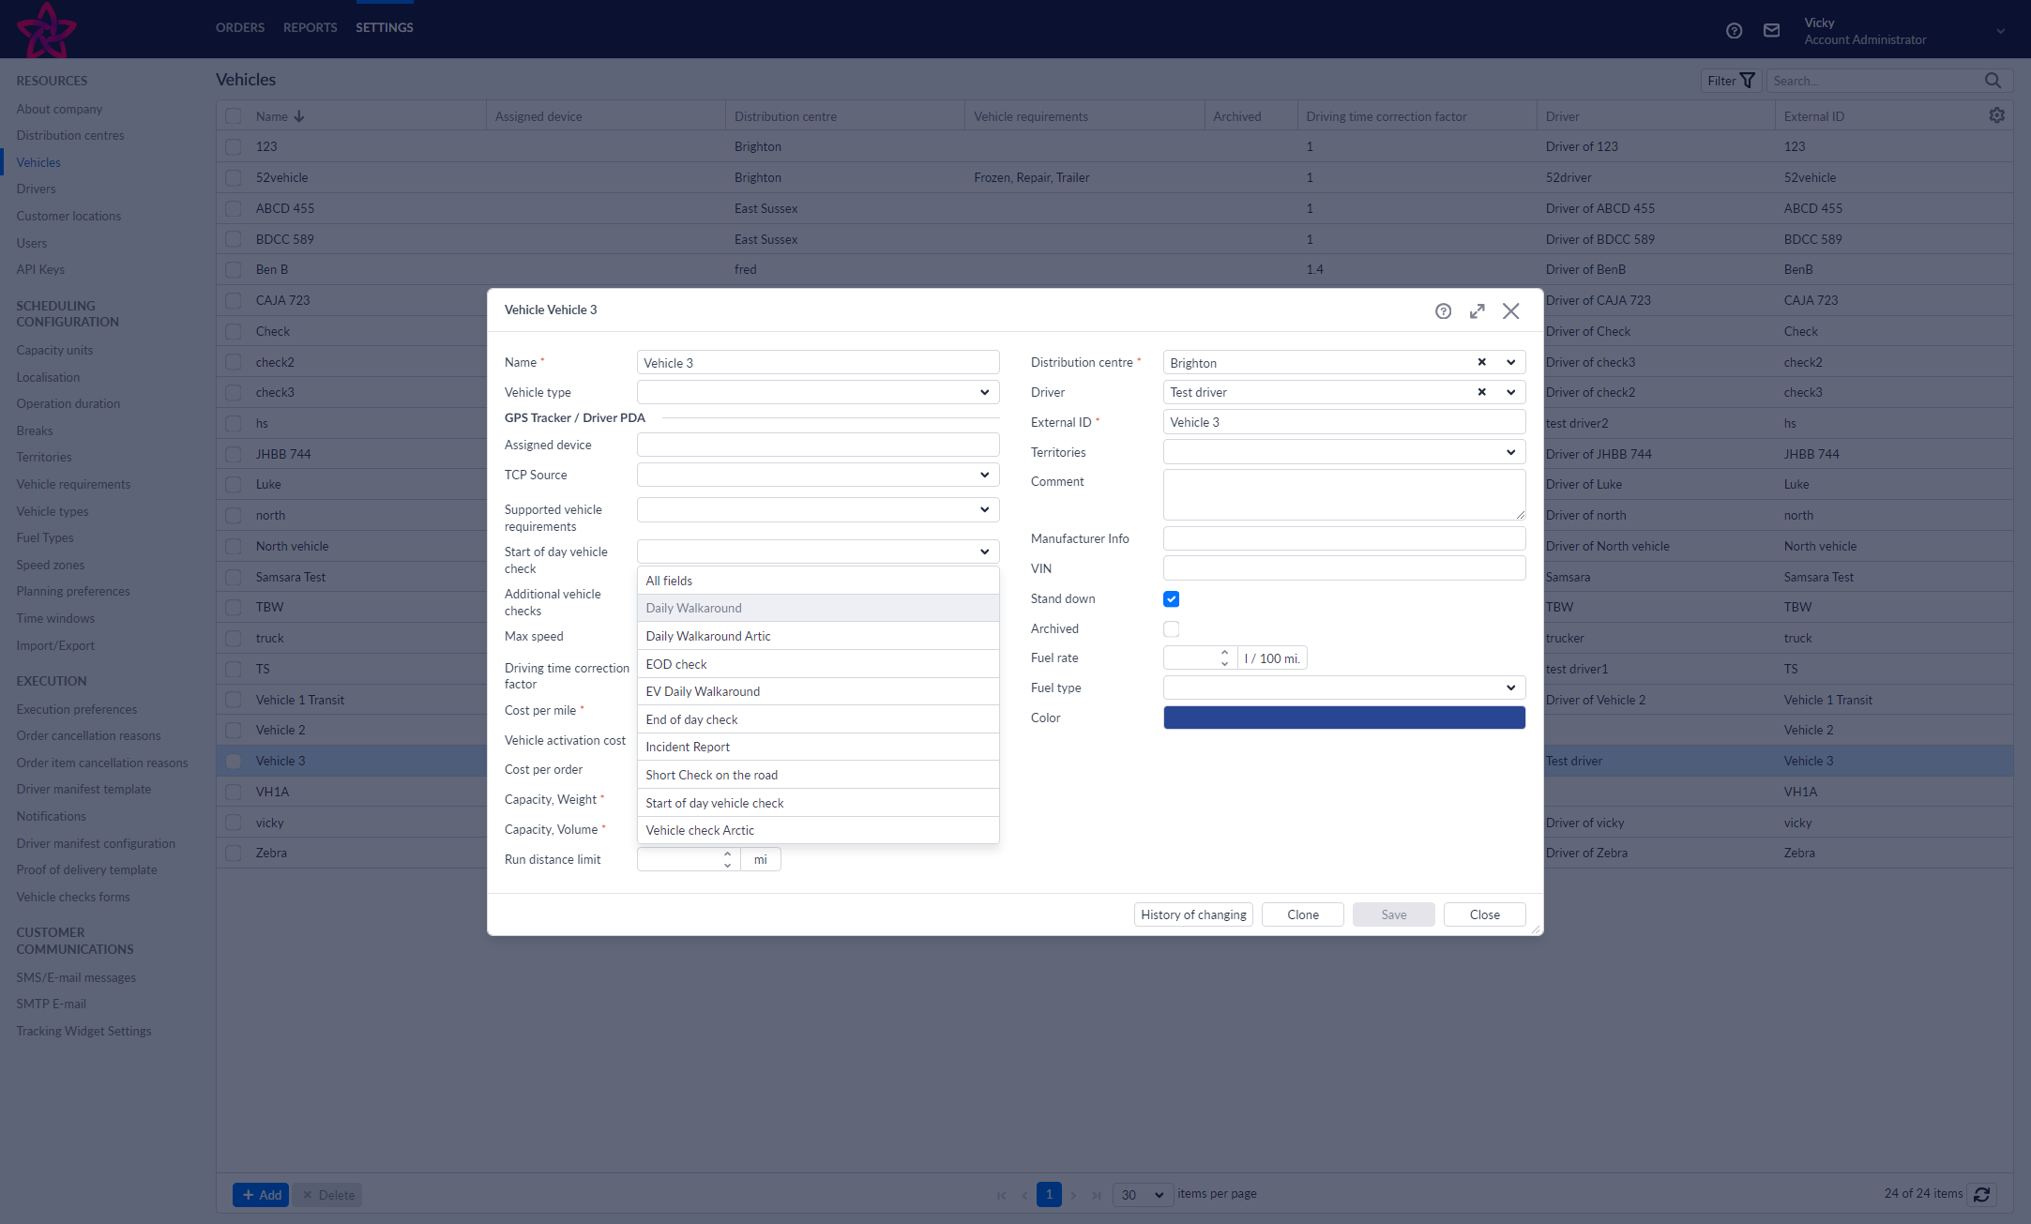Screen dimensions: 2031x1224
Task: Open the TCP Source dropdown
Action: [817, 475]
